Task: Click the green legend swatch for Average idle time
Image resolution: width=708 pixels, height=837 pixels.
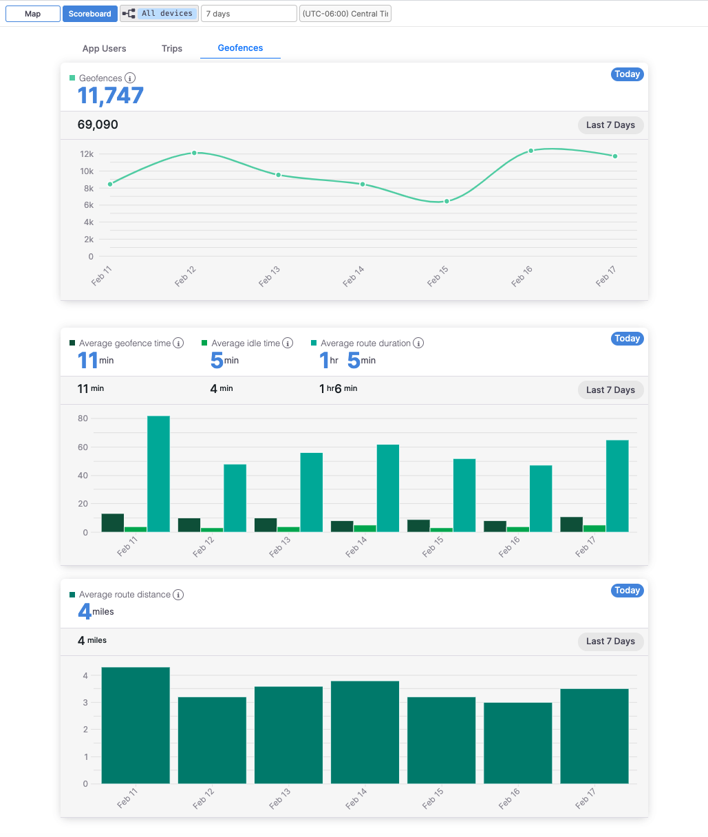Action: click(x=205, y=343)
